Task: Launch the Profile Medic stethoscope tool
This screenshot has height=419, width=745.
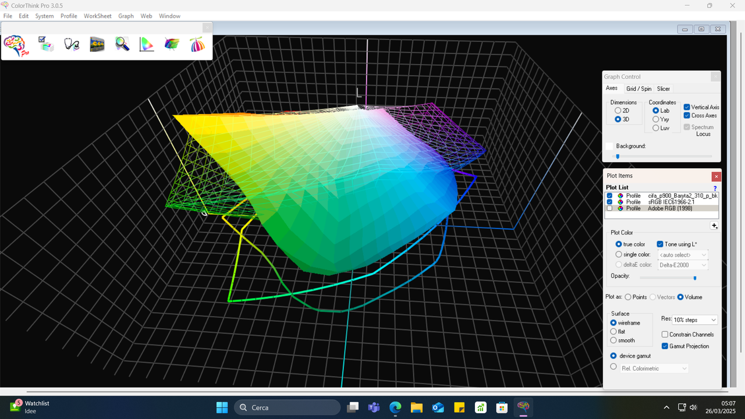Action: [x=72, y=44]
